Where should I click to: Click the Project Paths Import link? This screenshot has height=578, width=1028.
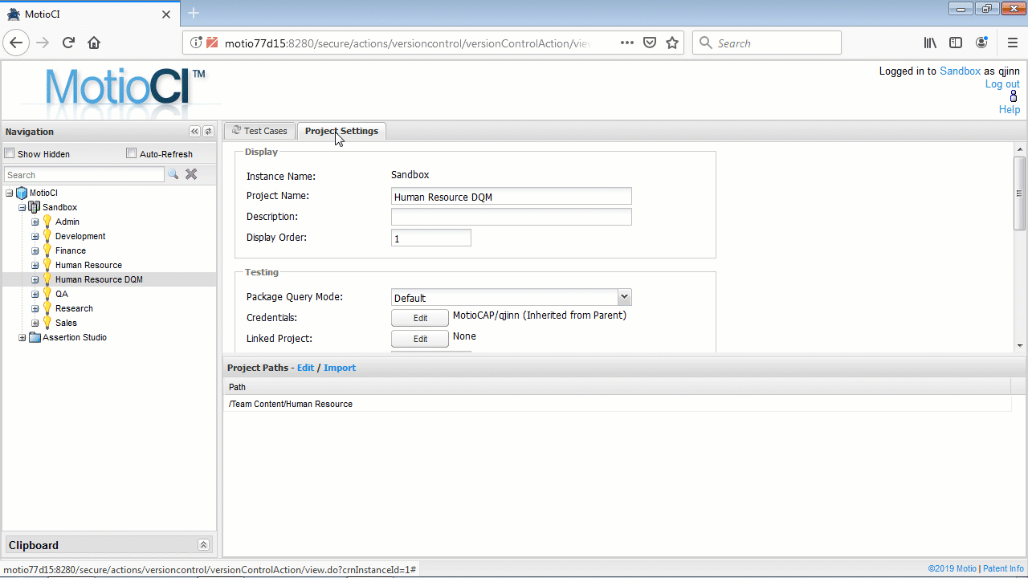pos(340,368)
